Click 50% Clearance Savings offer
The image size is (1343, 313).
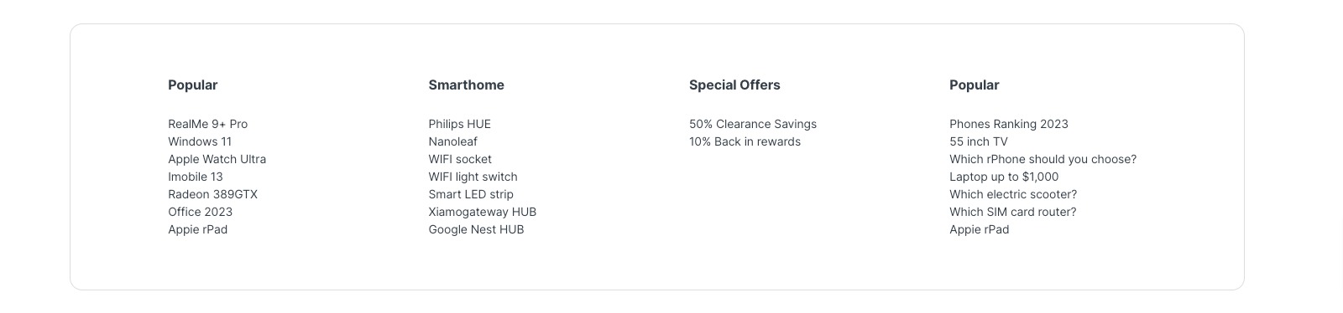tap(753, 124)
